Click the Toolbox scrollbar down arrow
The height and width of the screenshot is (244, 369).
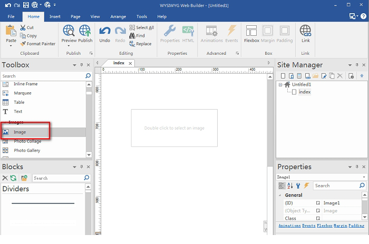pyautogui.click(x=89, y=154)
